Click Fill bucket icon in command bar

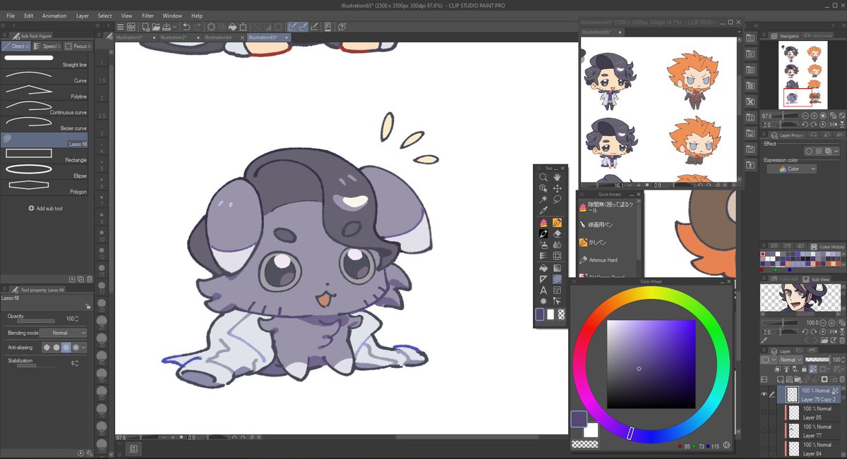pyautogui.click(x=232, y=27)
